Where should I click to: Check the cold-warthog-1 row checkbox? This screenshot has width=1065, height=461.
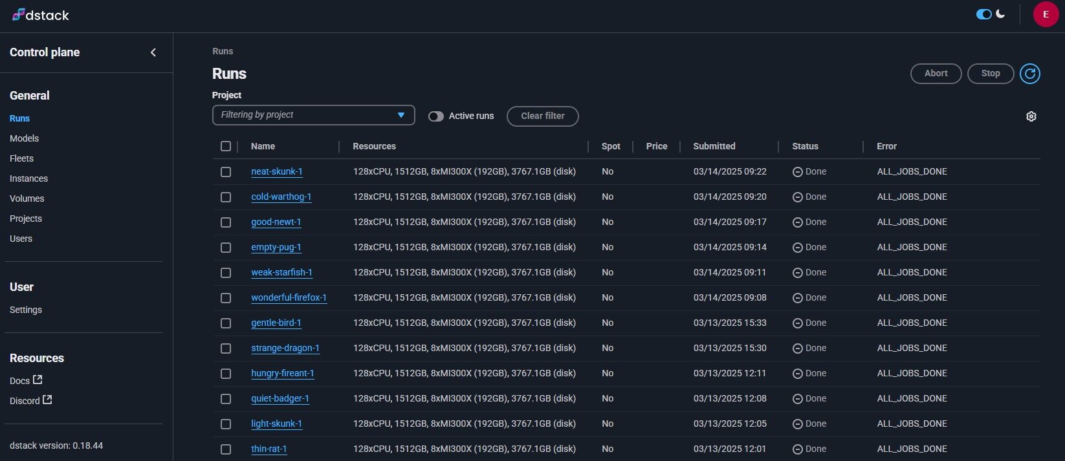pyautogui.click(x=226, y=197)
